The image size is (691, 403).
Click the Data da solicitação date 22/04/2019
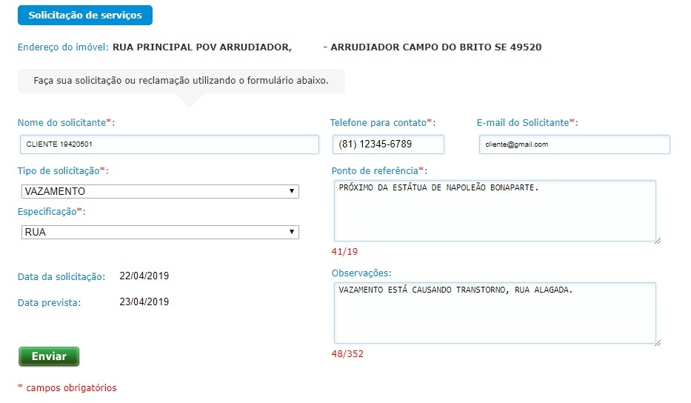coord(144,276)
